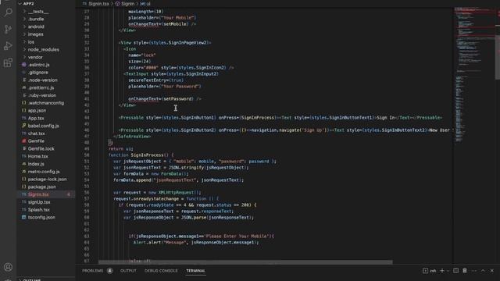Open package.json file
This screenshot has height=281, width=500.
41,187
